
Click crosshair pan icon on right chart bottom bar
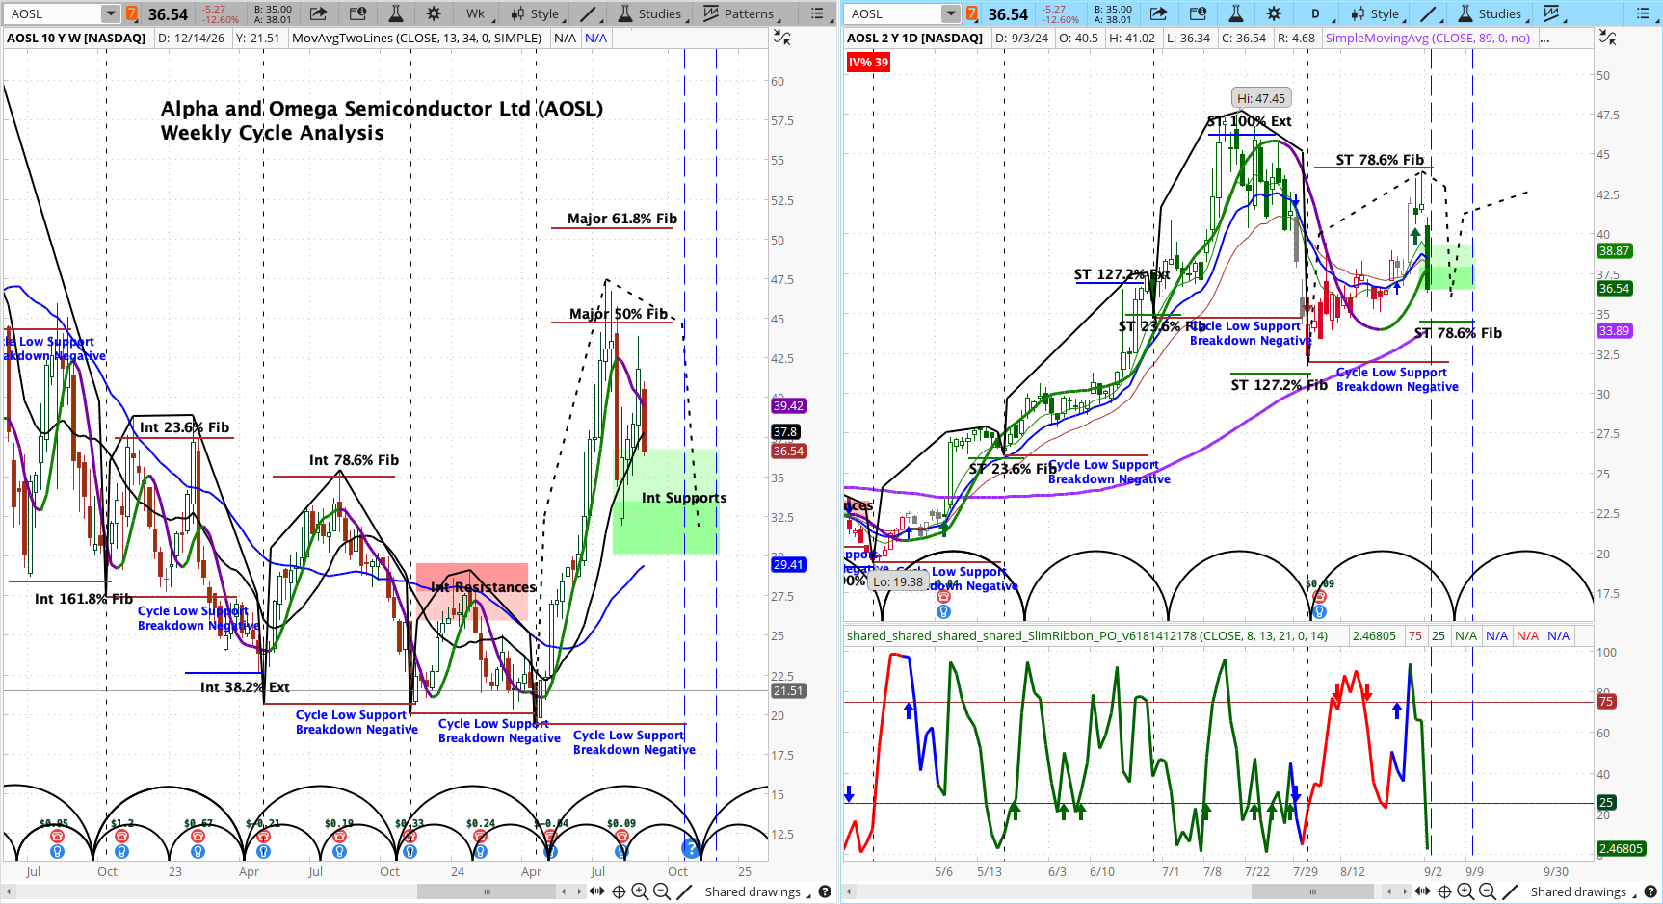tap(1444, 892)
